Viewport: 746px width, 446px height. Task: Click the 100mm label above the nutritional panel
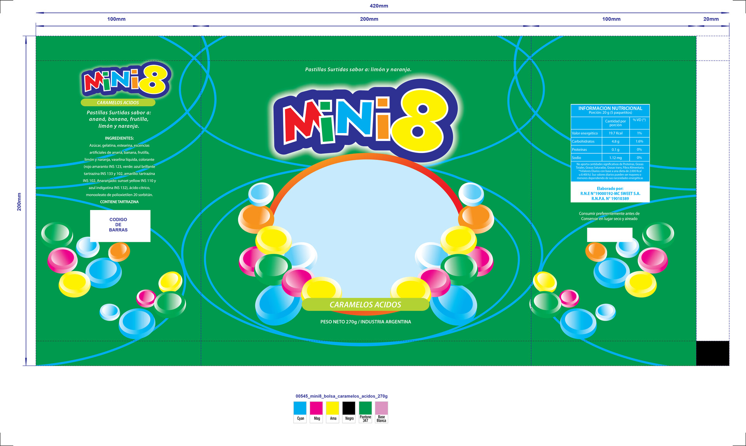(x=612, y=19)
